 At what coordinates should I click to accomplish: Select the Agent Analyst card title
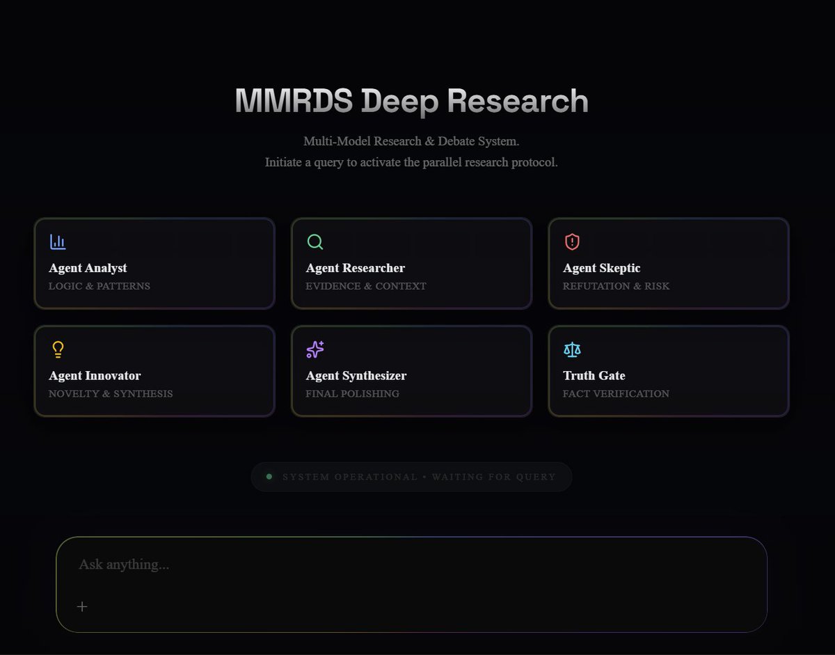(x=88, y=268)
